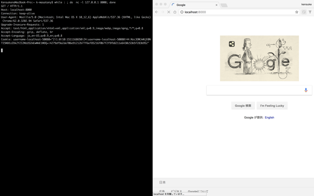The image size is (314, 196).
Task: Click the 'User-Agent: Mozilla/5.0' line
Action: (76, 19)
